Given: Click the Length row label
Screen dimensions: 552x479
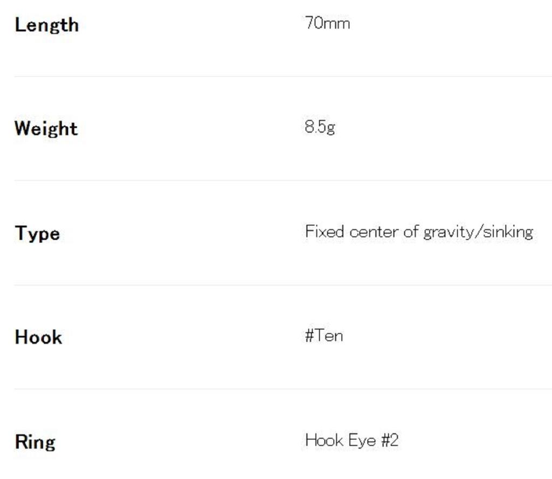Looking at the screenshot, I should [47, 25].
